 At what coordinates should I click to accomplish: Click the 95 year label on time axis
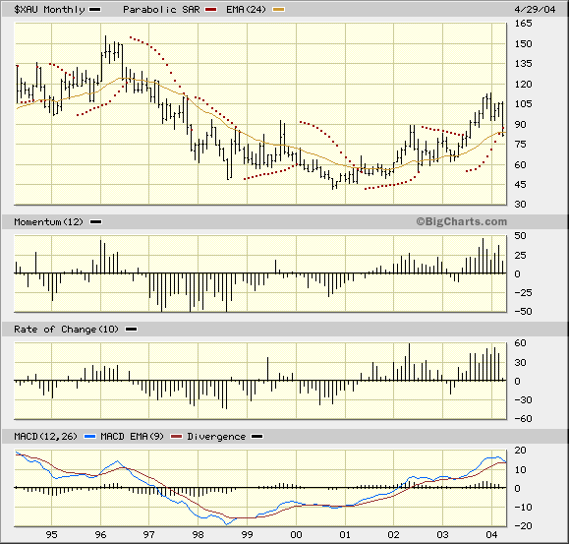click(51, 534)
